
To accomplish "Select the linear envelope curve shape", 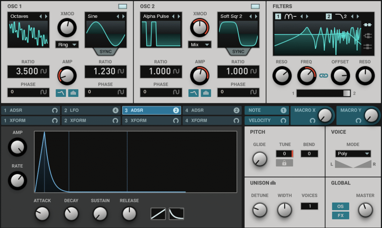I will 158,214.
